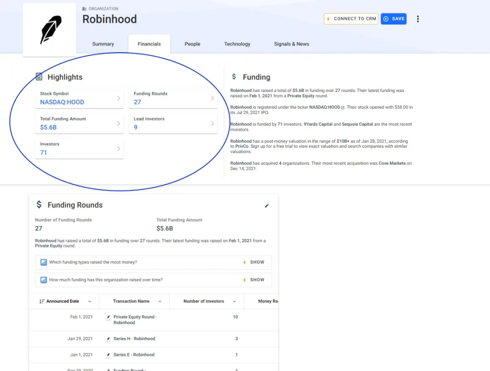
Task: Click the $5.6B total funding amount value
Action: click(48, 127)
